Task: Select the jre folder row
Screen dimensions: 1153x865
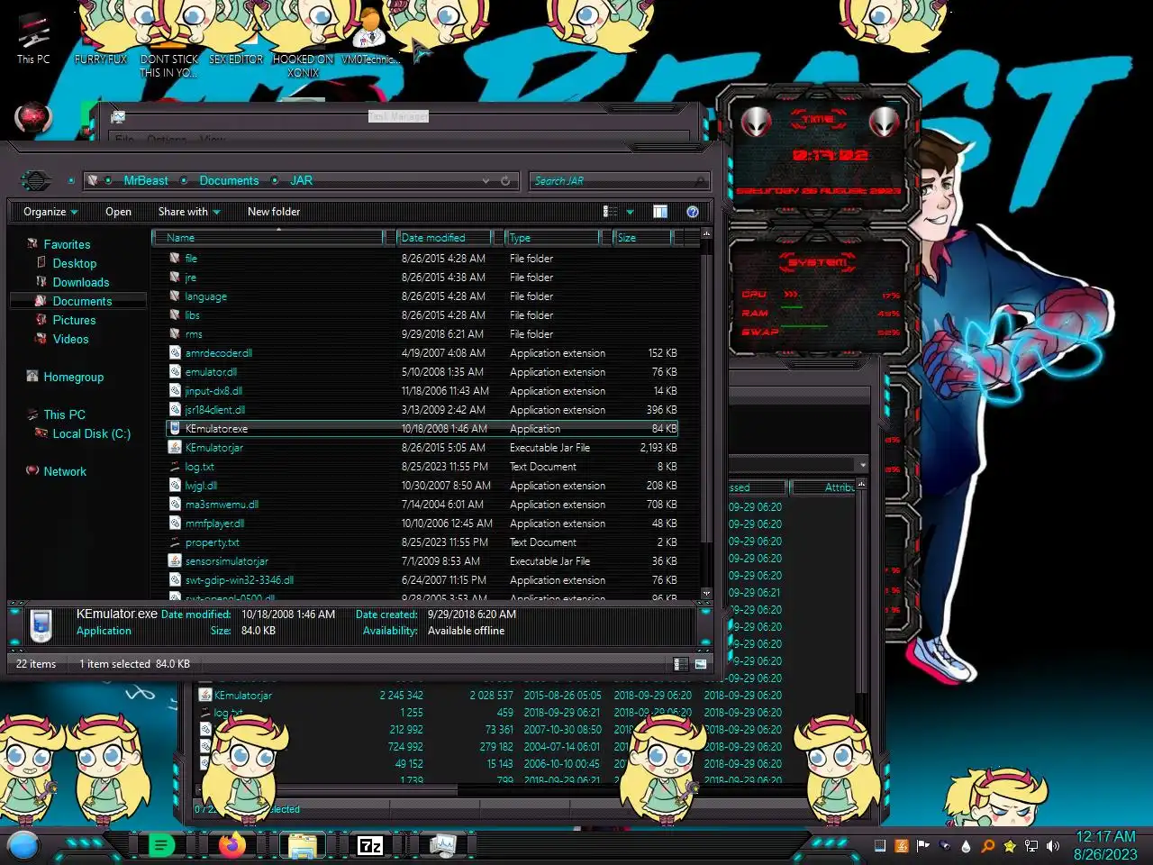Action: 423,278
